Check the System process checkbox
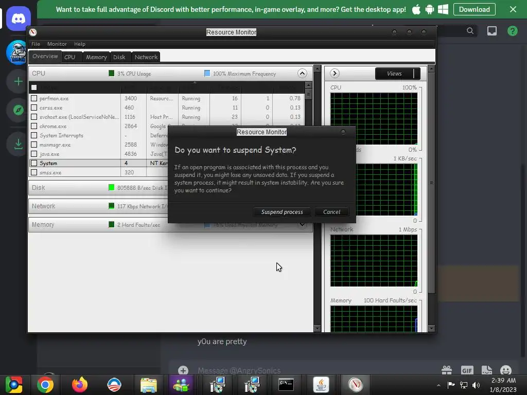This screenshot has width=527, height=395. point(34,163)
